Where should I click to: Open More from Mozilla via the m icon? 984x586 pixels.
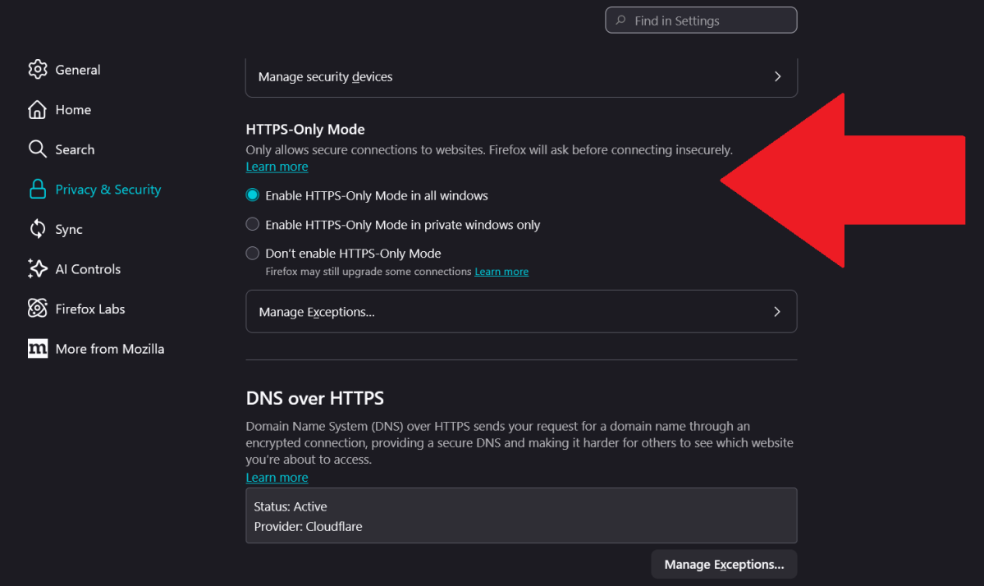[38, 348]
